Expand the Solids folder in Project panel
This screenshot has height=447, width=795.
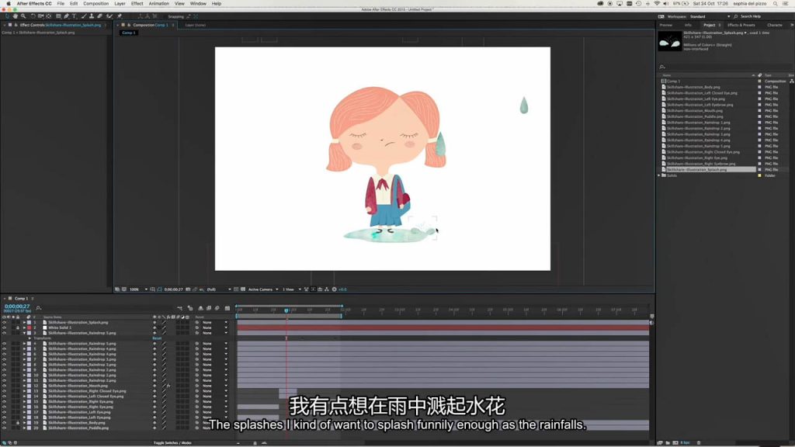pyautogui.click(x=659, y=175)
